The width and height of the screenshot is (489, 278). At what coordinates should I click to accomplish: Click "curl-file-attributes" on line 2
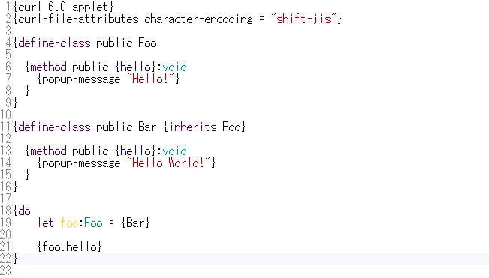point(78,19)
